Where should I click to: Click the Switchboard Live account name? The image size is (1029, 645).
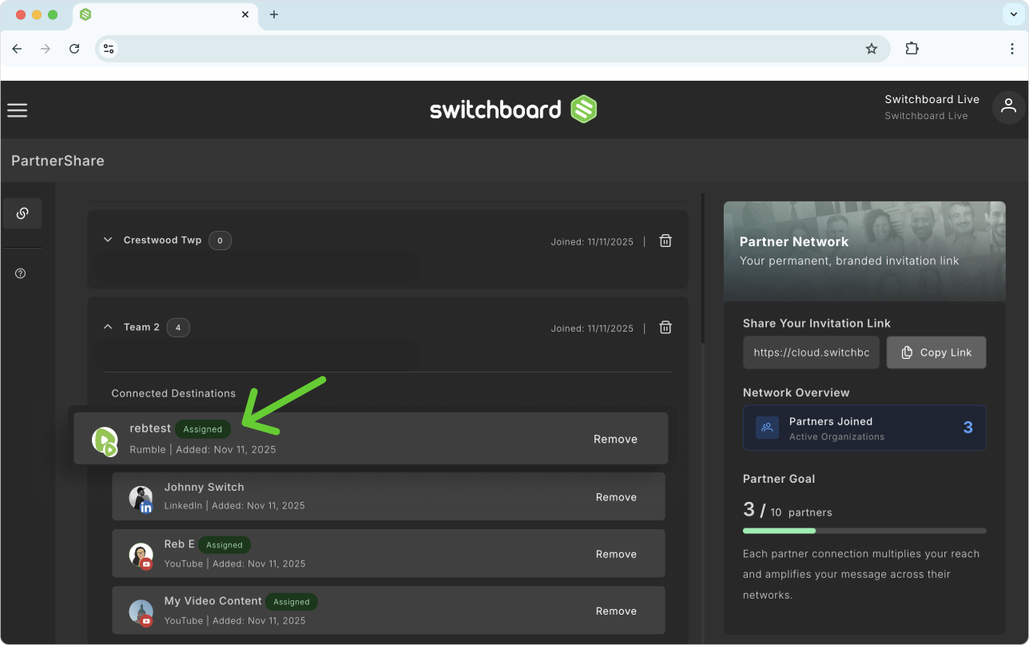coord(932,99)
